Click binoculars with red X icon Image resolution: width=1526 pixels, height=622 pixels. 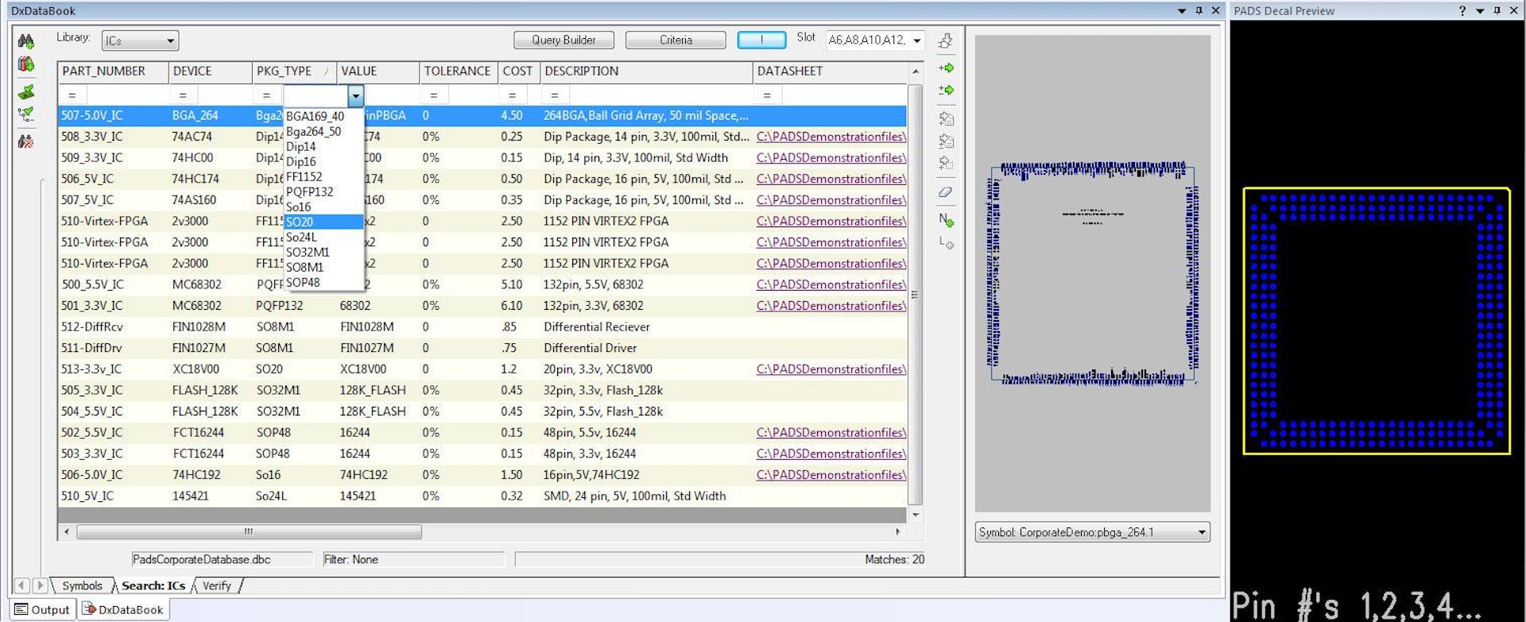[x=25, y=141]
